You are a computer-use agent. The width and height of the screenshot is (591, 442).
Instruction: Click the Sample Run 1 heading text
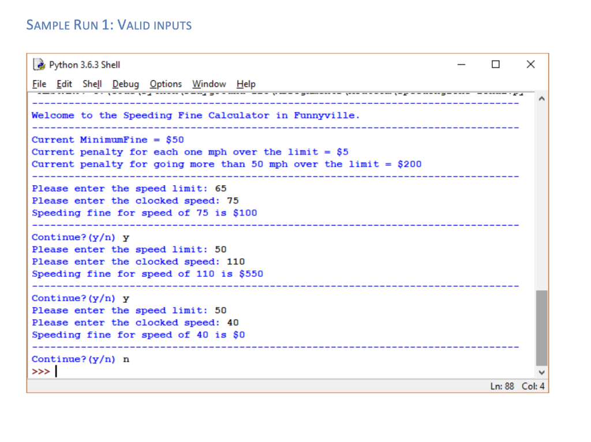point(109,25)
